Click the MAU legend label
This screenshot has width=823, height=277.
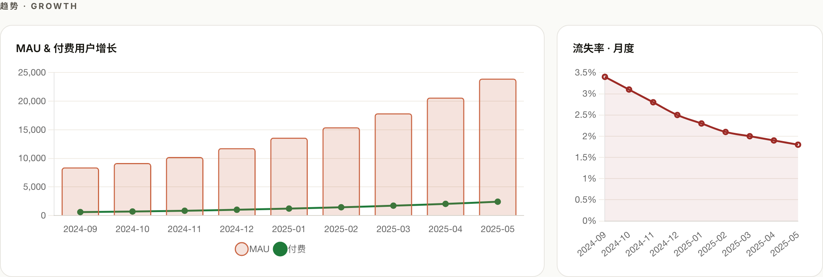click(x=259, y=249)
